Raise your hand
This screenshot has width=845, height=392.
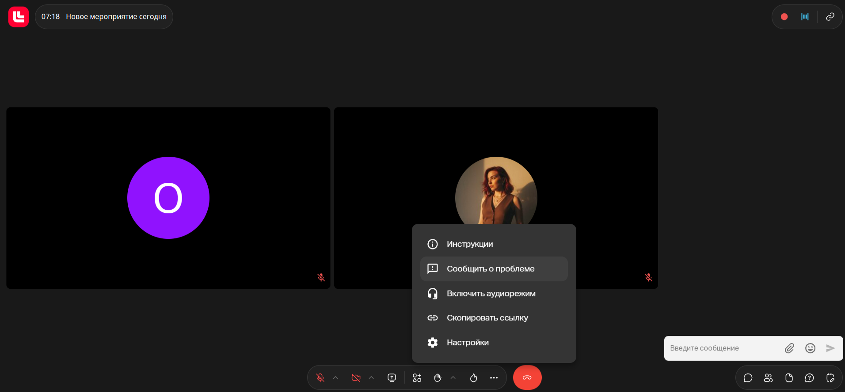(x=438, y=378)
